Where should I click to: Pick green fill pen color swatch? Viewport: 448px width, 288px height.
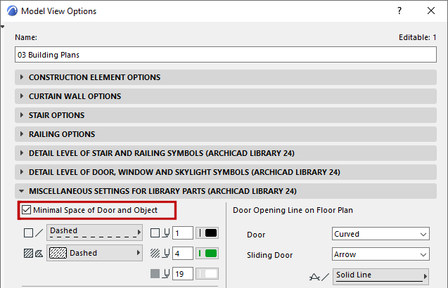[x=207, y=254]
